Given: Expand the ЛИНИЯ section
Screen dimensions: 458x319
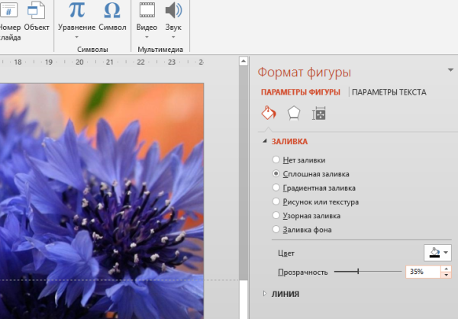Looking at the screenshot, I should pos(265,294).
